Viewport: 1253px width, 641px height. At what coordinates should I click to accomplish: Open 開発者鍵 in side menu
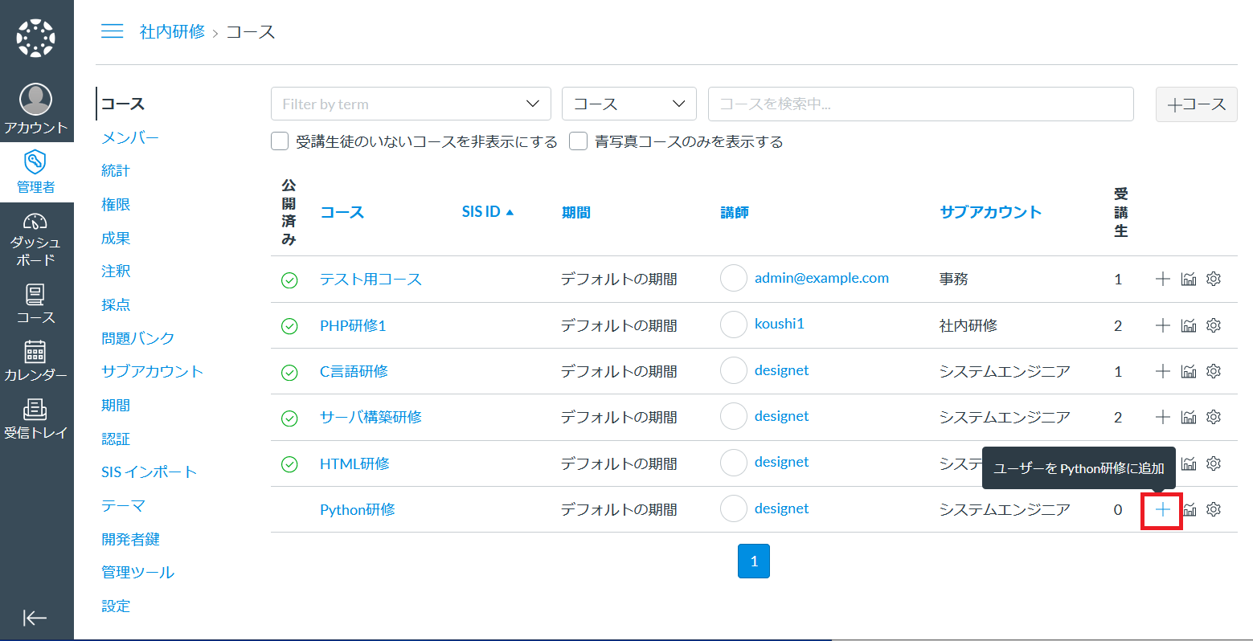(x=130, y=539)
